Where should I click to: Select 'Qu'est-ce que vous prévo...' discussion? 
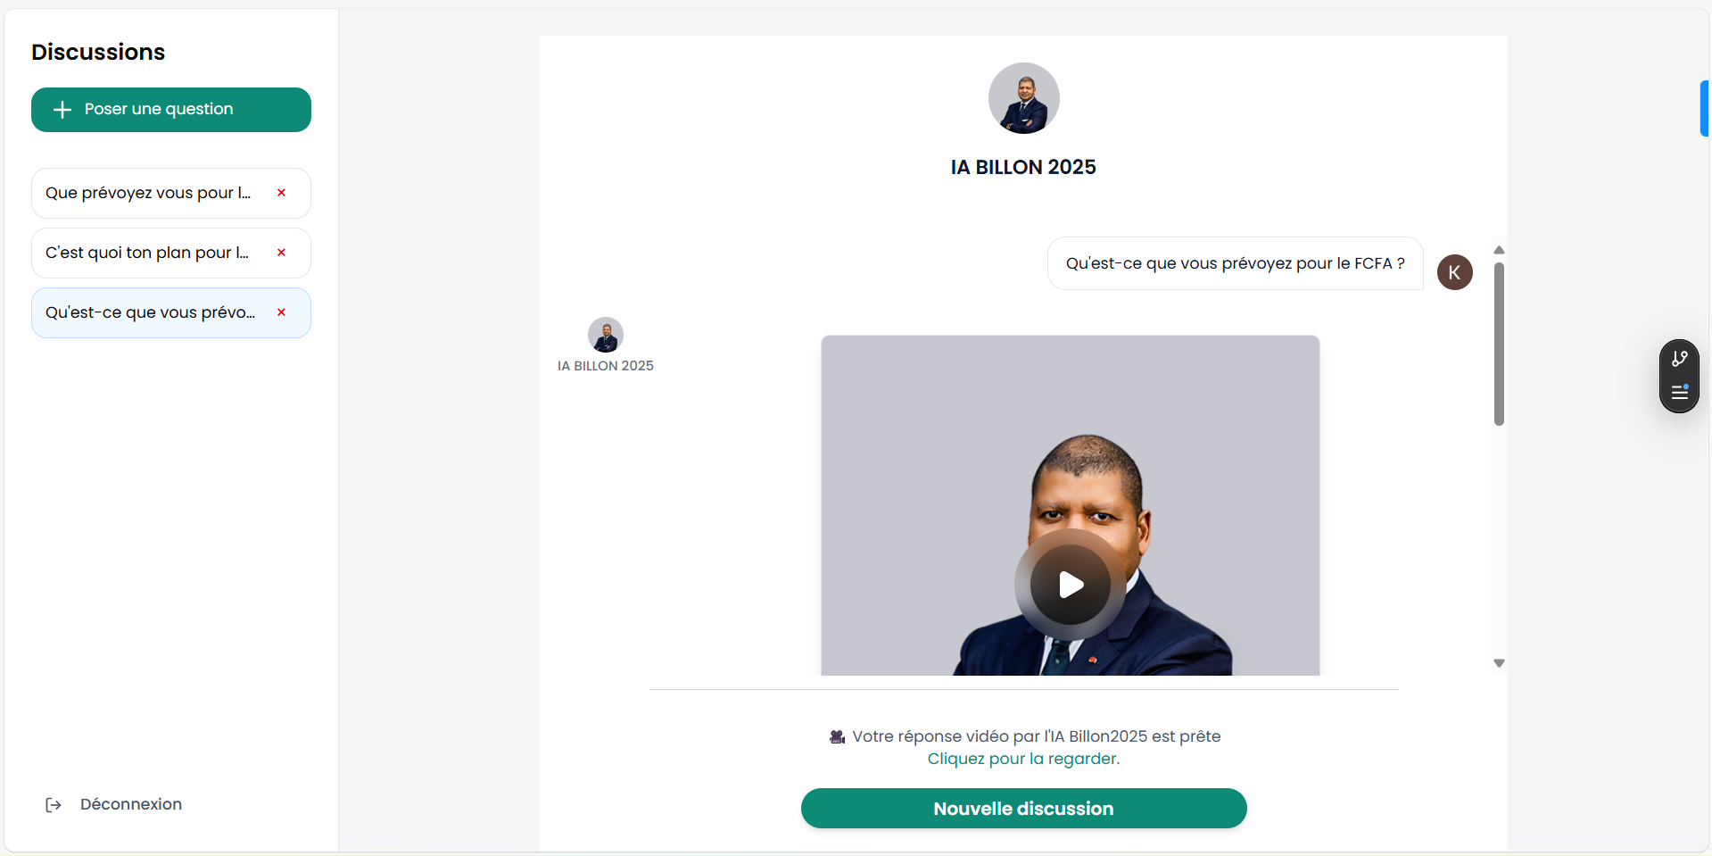click(x=150, y=312)
